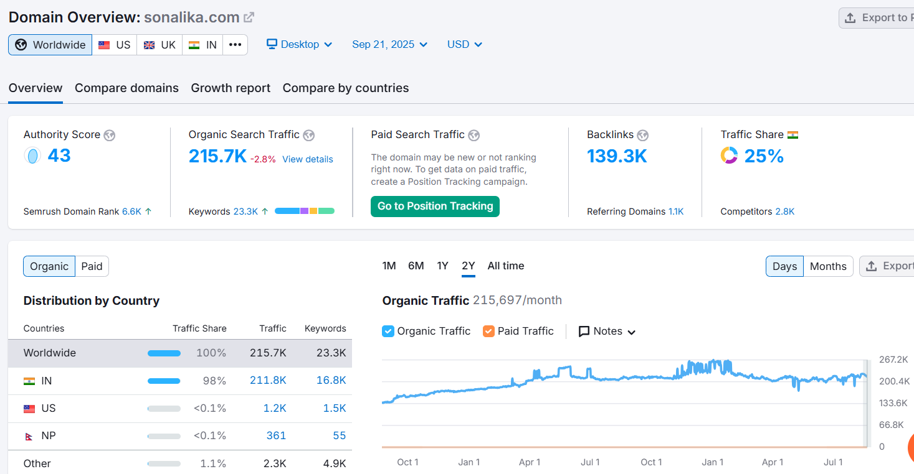Click the Traffic Share donut chart icon
This screenshot has height=474, width=914.
(729, 156)
